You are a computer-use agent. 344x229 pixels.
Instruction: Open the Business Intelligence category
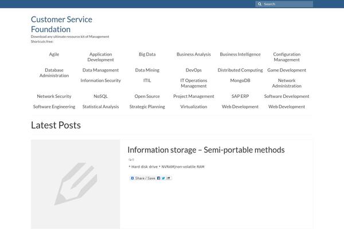[x=240, y=54]
